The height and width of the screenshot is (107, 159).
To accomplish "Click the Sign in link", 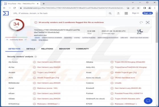I will pos(135,13).
